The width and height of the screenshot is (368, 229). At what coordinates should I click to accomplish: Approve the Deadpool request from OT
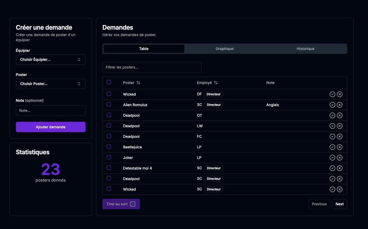click(x=332, y=115)
